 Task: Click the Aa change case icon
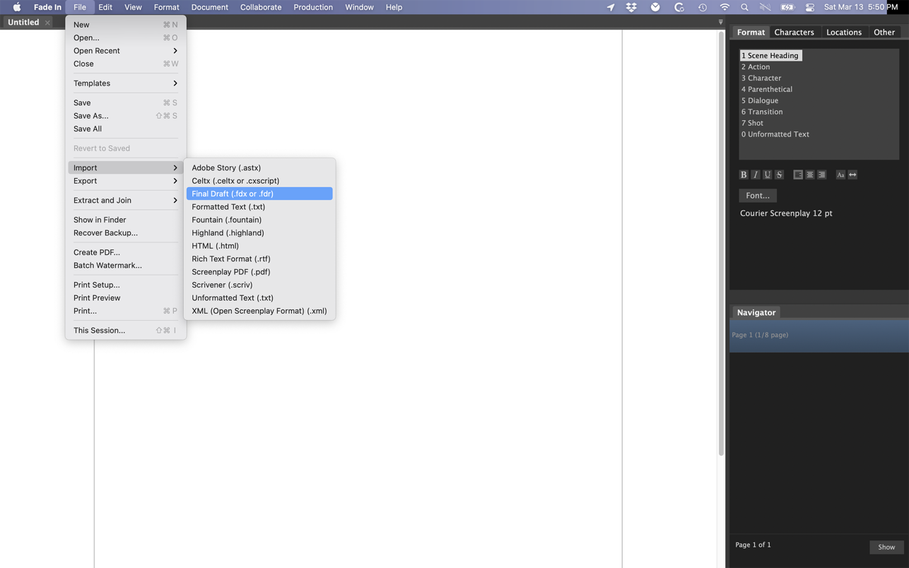[x=840, y=174]
